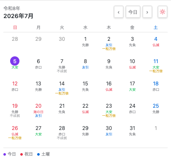Click the purple 今日 legend dot
171x167 pixels.
coord(5,154)
